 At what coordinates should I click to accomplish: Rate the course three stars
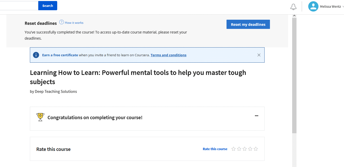point(245,149)
